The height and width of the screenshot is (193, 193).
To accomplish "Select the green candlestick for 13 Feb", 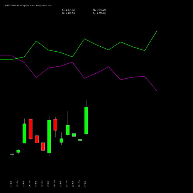I will [24, 133].
